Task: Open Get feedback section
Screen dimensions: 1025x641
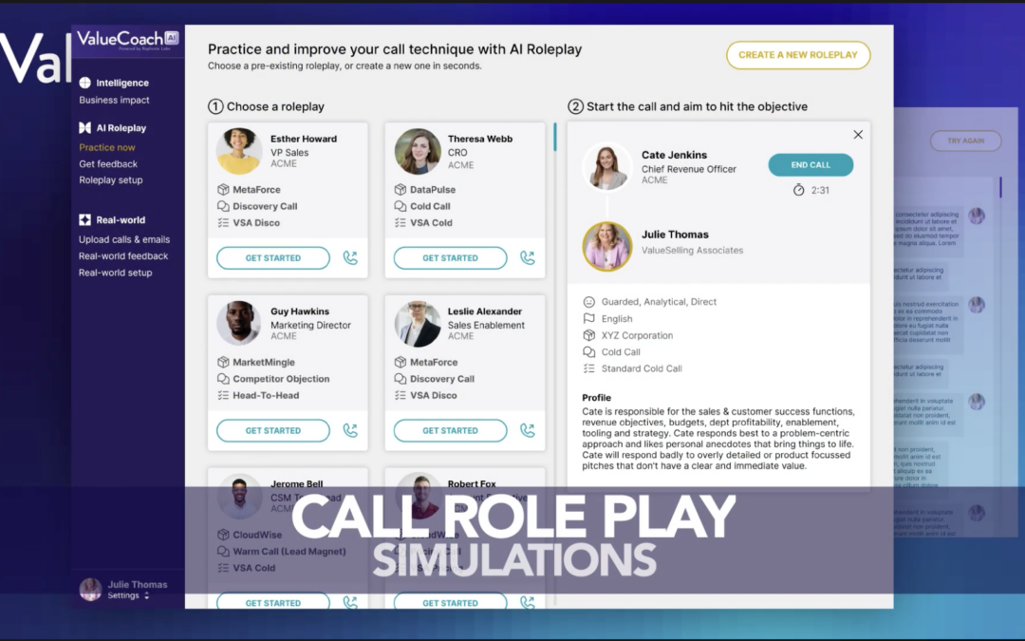Action: [x=108, y=164]
